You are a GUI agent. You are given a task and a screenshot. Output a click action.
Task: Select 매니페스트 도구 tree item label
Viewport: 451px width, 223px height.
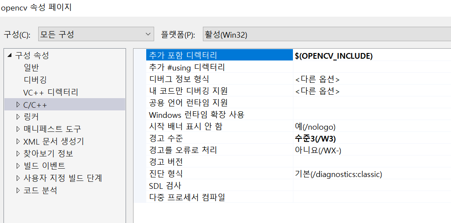[x=52, y=129]
